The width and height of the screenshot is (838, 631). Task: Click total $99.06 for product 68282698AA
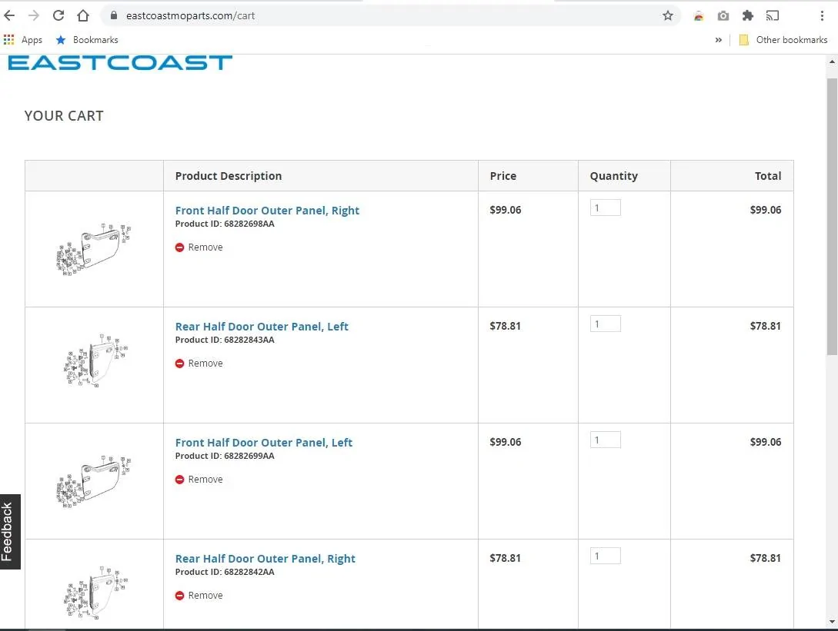(766, 210)
